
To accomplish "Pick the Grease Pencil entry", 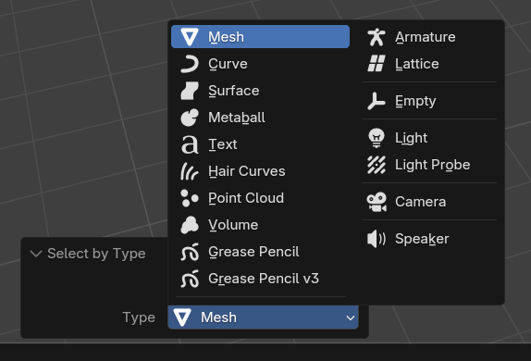I will [x=260, y=252].
